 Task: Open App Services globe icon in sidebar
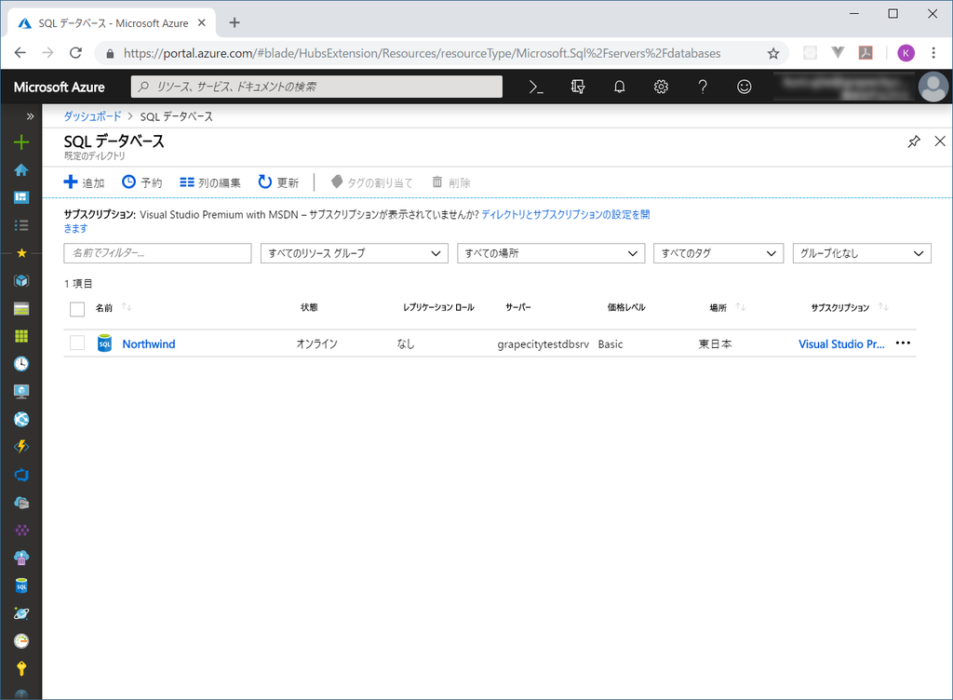pyautogui.click(x=21, y=419)
